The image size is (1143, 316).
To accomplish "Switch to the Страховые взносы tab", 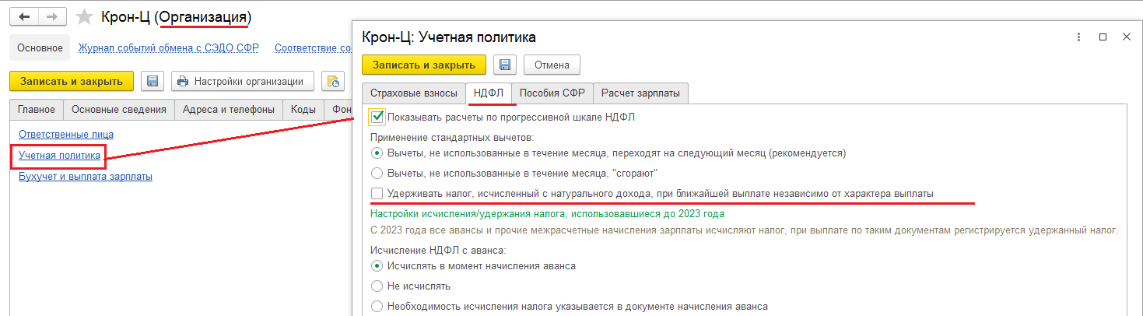I will click(x=413, y=93).
